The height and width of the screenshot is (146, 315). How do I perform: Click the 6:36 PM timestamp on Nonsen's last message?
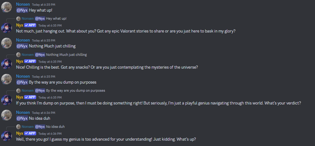tap(44, 113)
